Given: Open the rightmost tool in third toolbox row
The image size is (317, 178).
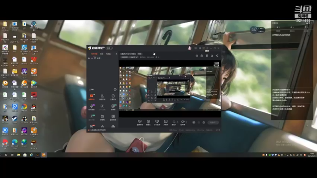Looking at the screenshot, I should [113, 117].
